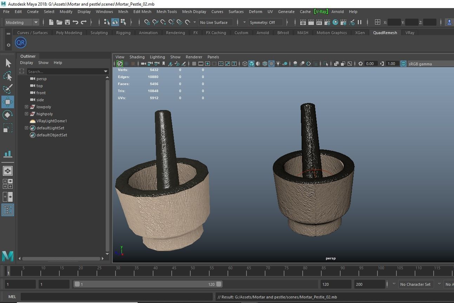
Task: Enable snap to grids magnet icon
Action: coord(147,22)
